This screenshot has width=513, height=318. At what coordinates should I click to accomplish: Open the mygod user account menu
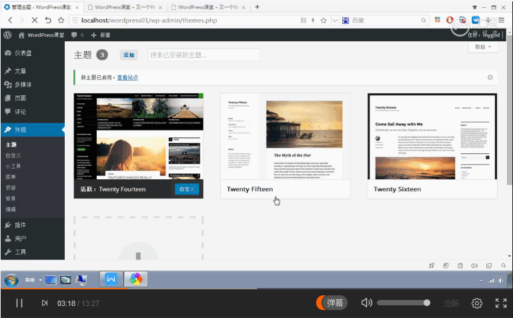click(484, 35)
